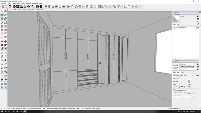201x113 pixels.
Task: Toggle X-ray mode button
Action: pyautogui.click(x=189, y=87)
